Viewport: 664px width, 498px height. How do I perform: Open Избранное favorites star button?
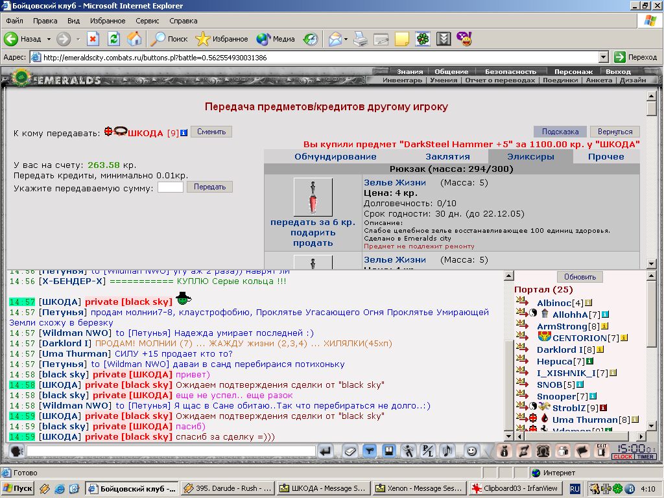tap(222, 39)
